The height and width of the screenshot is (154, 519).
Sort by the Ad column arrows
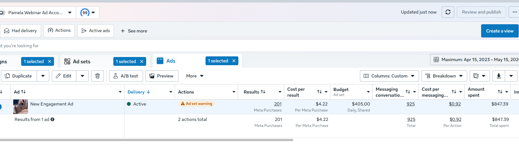point(23,92)
